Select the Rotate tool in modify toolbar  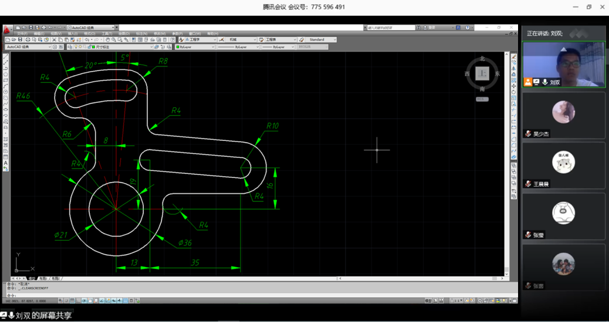tap(514, 92)
